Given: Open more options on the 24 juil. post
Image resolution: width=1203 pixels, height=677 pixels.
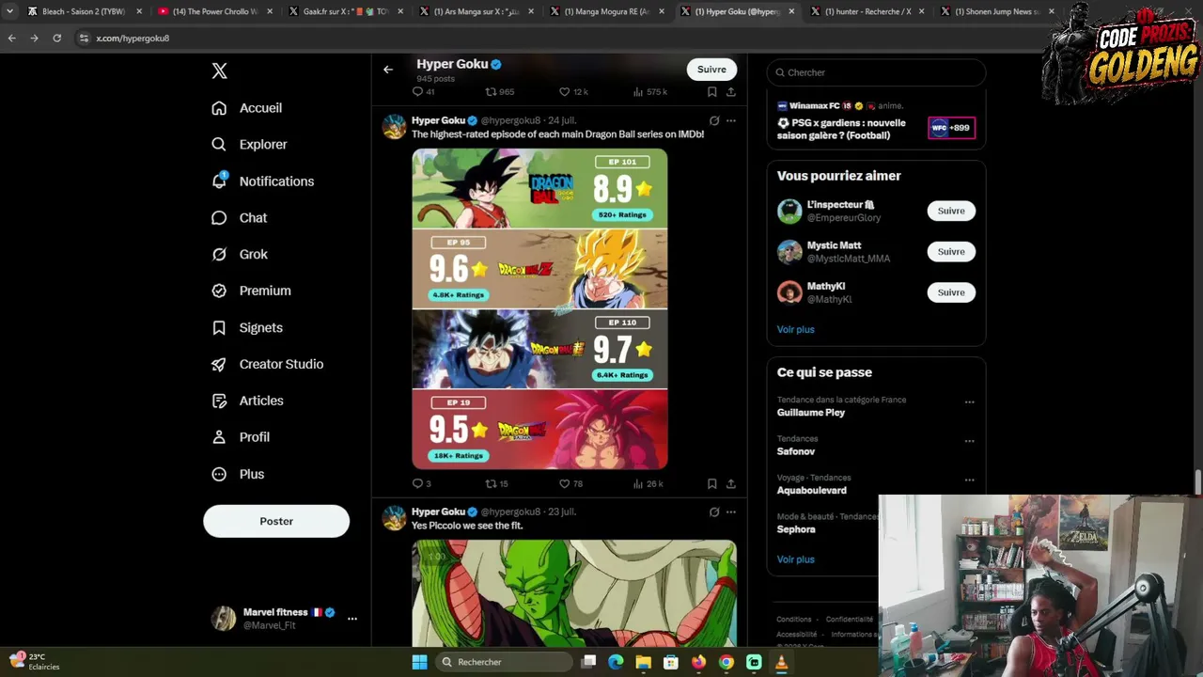Looking at the screenshot, I should point(731,120).
